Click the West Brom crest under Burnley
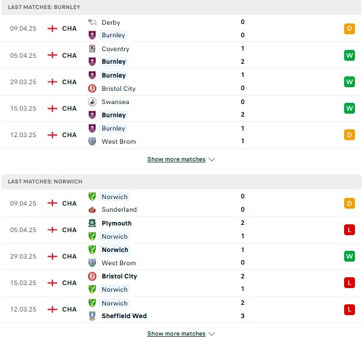 (x=92, y=141)
